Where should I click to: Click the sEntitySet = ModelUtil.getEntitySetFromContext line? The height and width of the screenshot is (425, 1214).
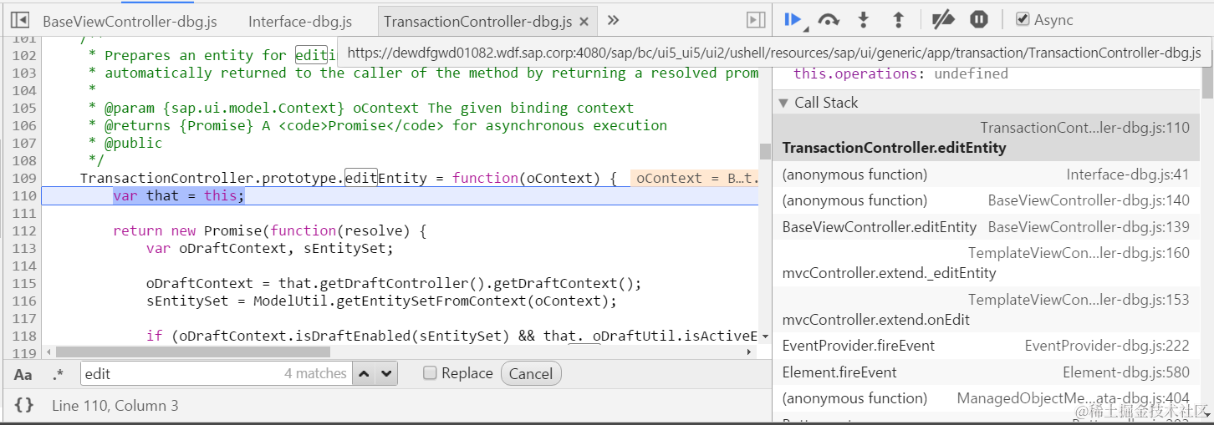pos(381,301)
